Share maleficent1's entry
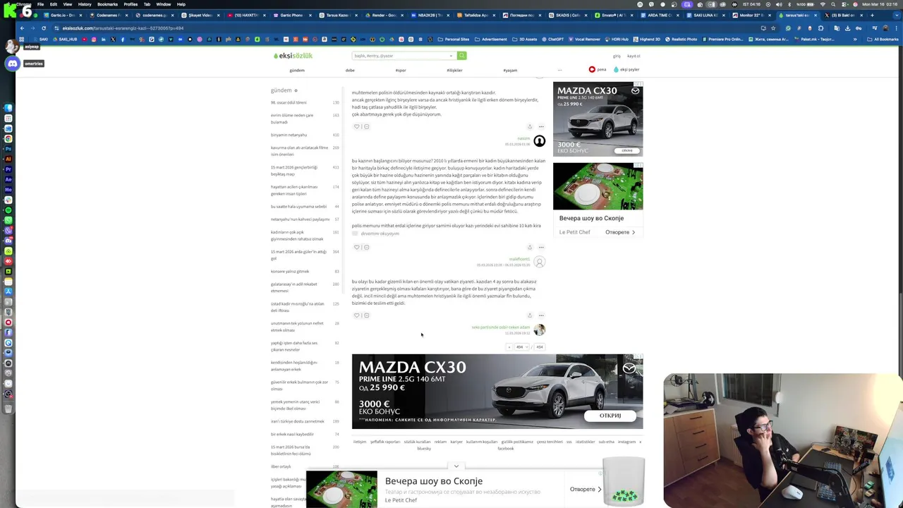This screenshot has height=508, width=903. click(530, 247)
